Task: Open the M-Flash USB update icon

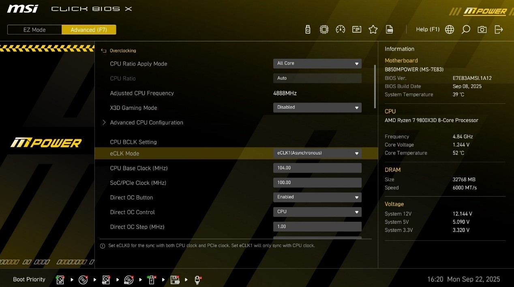Action: coord(308,30)
